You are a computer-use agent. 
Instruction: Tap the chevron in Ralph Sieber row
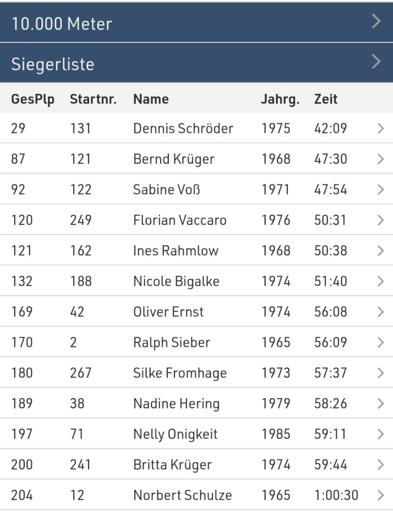(x=380, y=343)
